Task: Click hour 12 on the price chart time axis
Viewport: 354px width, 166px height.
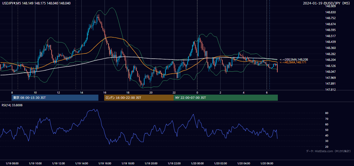Action: tap(58, 92)
